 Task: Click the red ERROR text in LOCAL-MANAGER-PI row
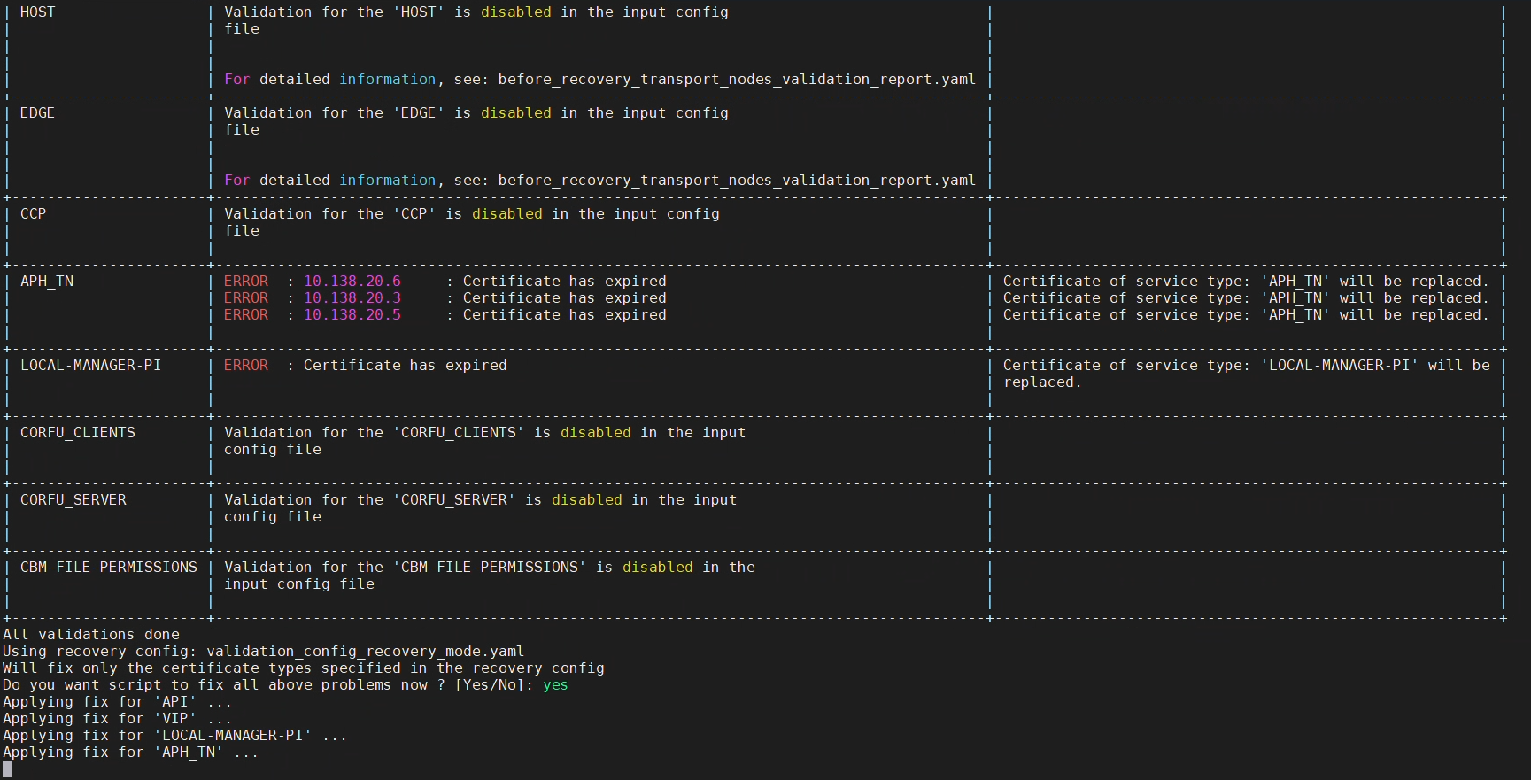point(246,366)
